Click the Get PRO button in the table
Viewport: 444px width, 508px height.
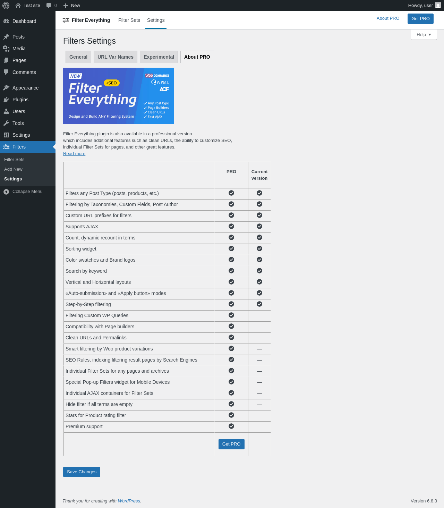pyautogui.click(x=231, y=444)
